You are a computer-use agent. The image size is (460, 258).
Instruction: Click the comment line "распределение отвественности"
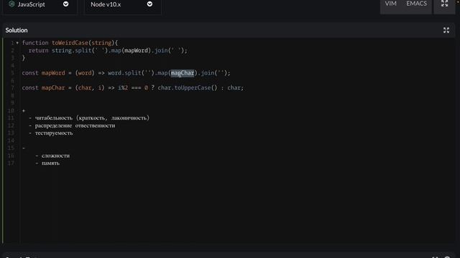click(72, 125)
